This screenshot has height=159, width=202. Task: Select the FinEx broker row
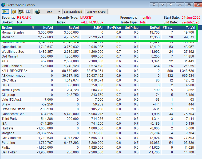point(98,148)
